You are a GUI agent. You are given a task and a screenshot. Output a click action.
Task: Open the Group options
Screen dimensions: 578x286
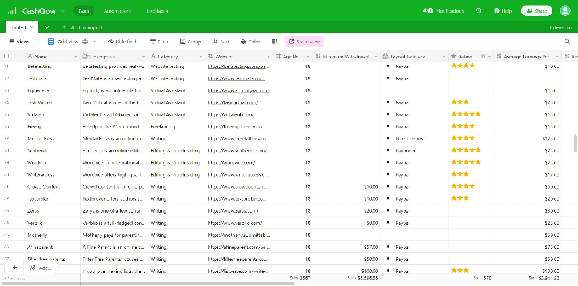(x=190, y=42)
